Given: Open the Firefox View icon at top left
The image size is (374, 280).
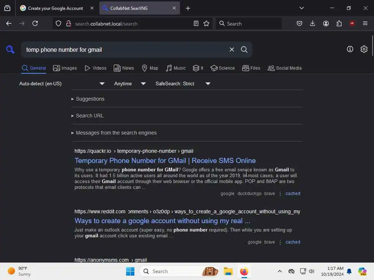Looking at the screenshot, I should coord(7,8).
